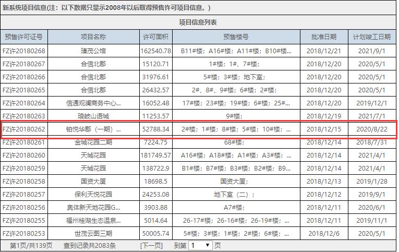Click area value 15120.71
The width and height of the screenshot is (399, 252).
[156, 64]
